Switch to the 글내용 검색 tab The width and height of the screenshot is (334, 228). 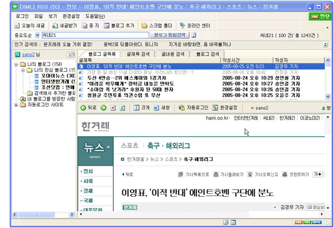coord(173,54)
